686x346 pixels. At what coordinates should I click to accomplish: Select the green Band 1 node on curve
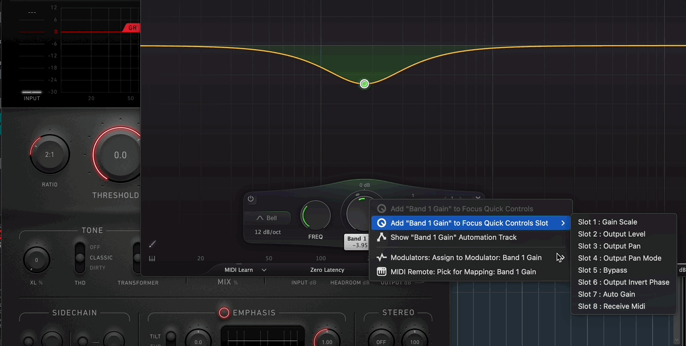pyautogui.click(x=364, y=84)
